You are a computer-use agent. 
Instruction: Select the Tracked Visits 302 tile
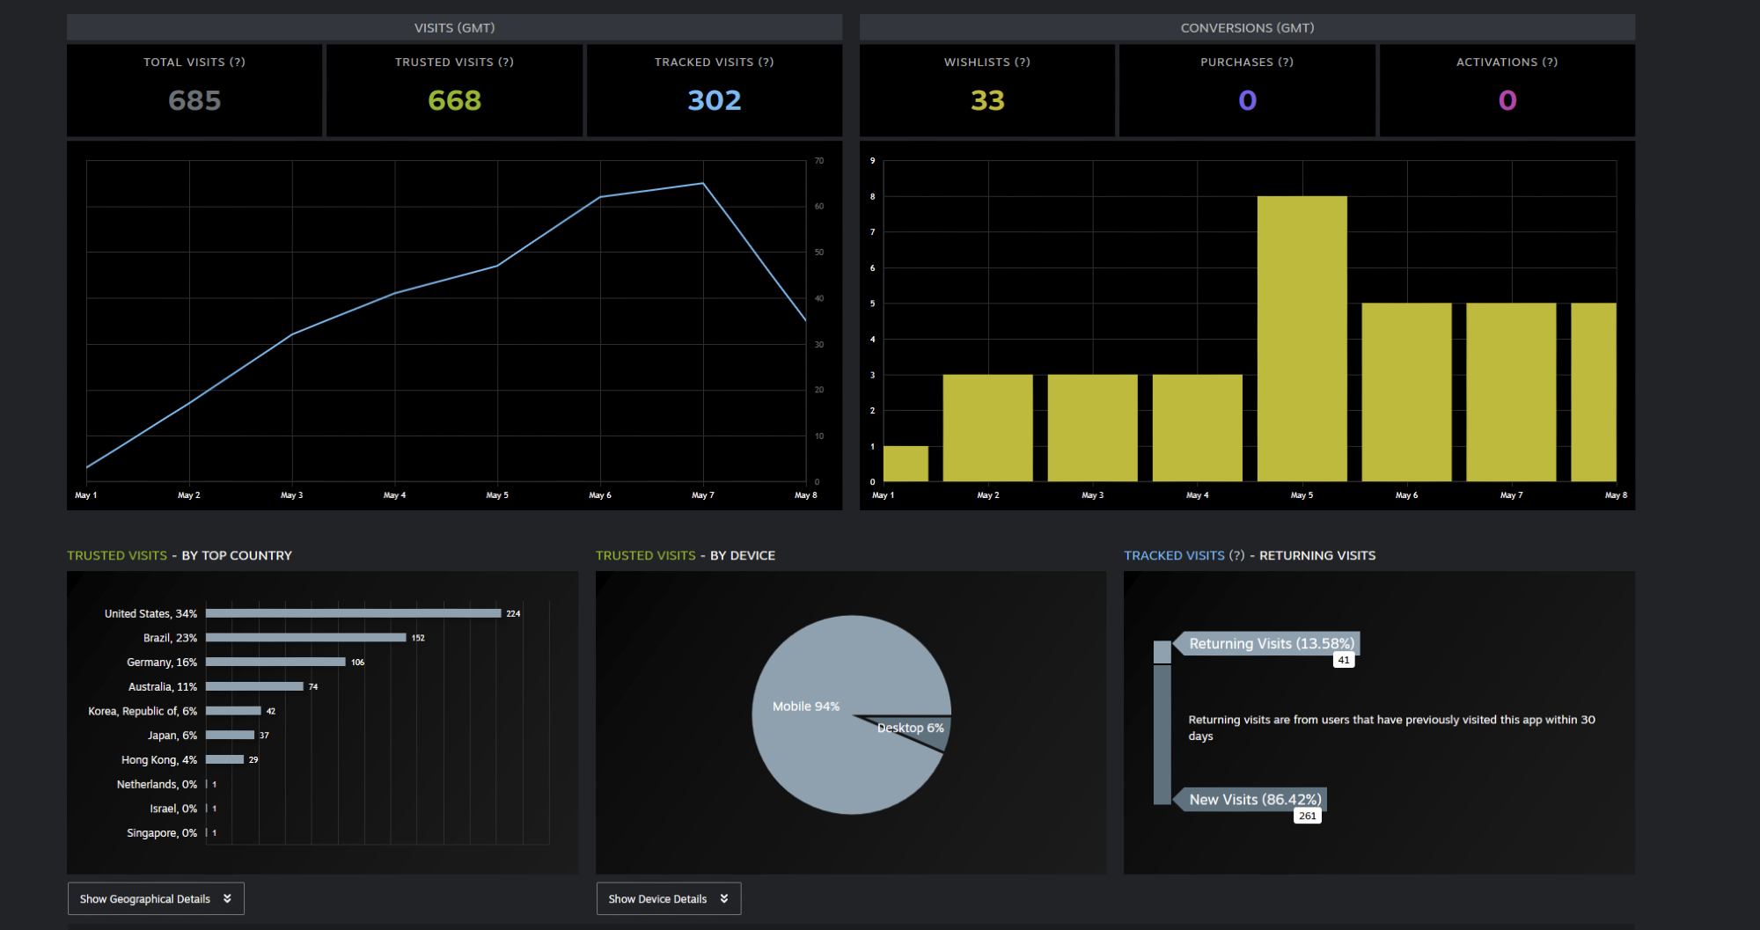(x=714, y=90)
